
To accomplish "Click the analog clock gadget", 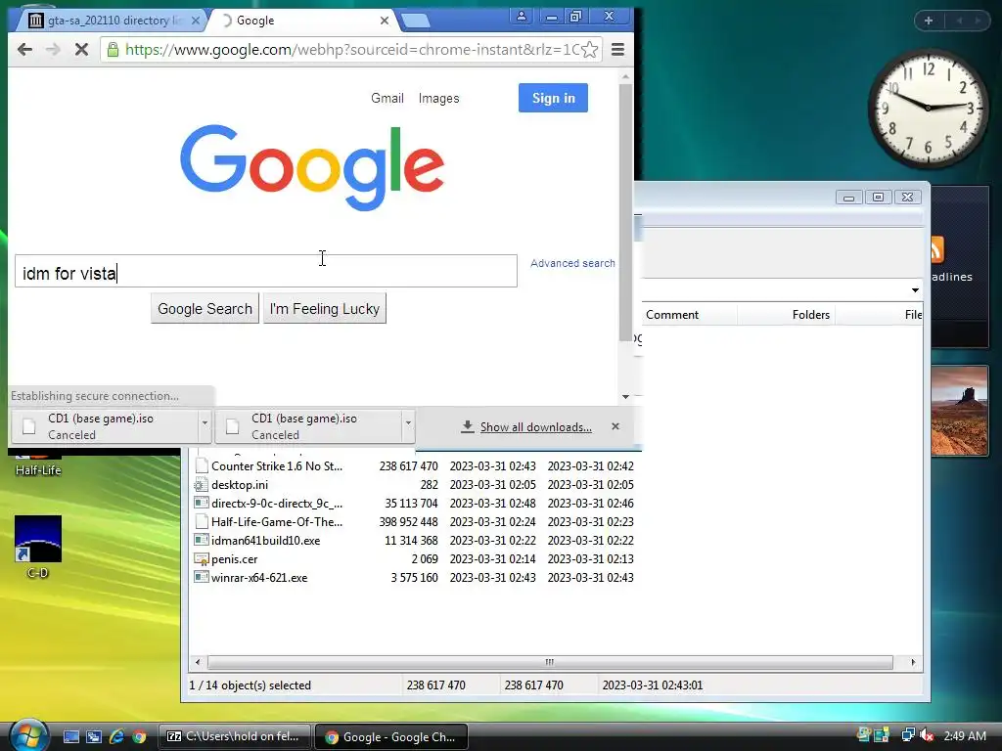I will [928, 108].
